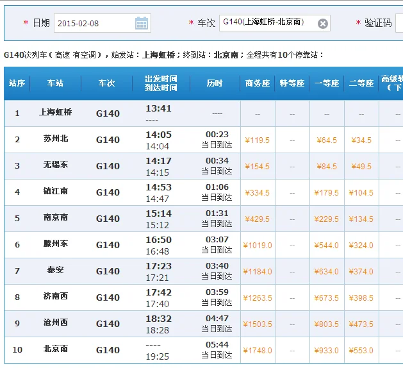
Task: Click first class price ¥803.5
Action: [326, 324]
